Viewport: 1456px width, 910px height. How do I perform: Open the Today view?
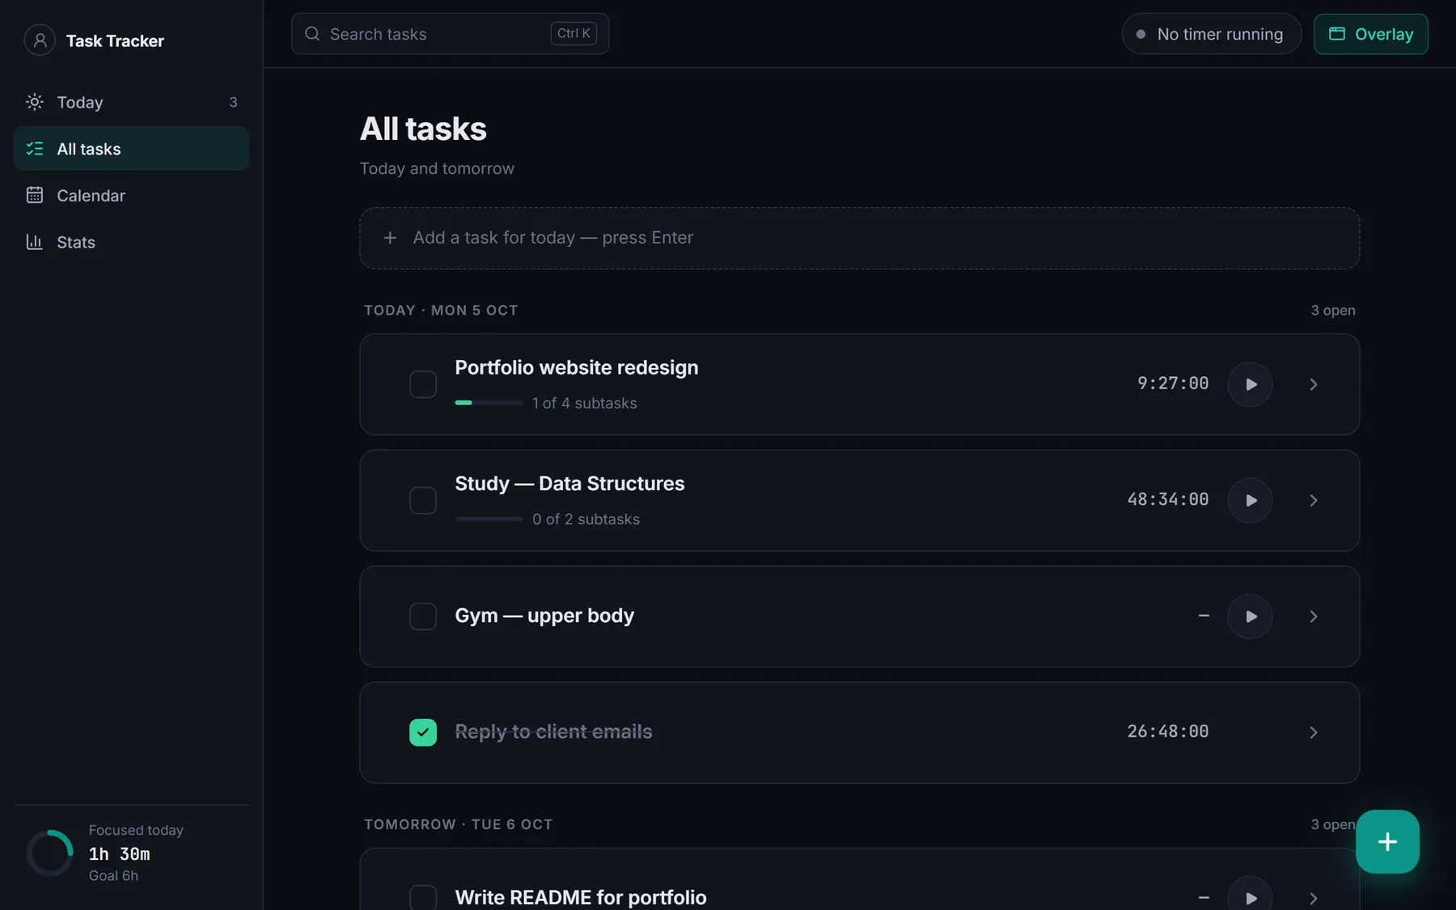tap(131, 102)
